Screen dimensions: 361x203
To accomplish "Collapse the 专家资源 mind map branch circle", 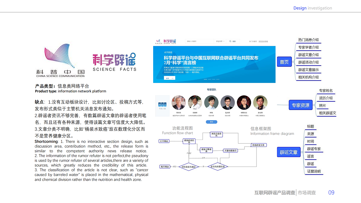I will point(314,105).
